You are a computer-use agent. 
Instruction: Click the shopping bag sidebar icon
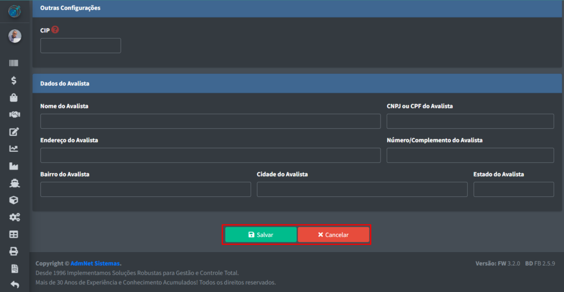coord(14,98)
